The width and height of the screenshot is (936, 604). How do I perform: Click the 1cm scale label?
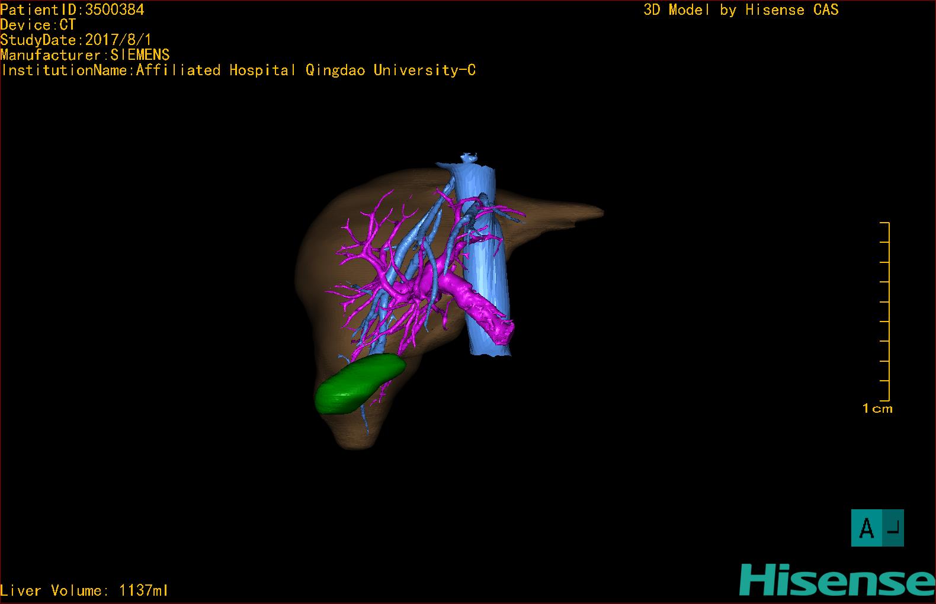point(877,408)
